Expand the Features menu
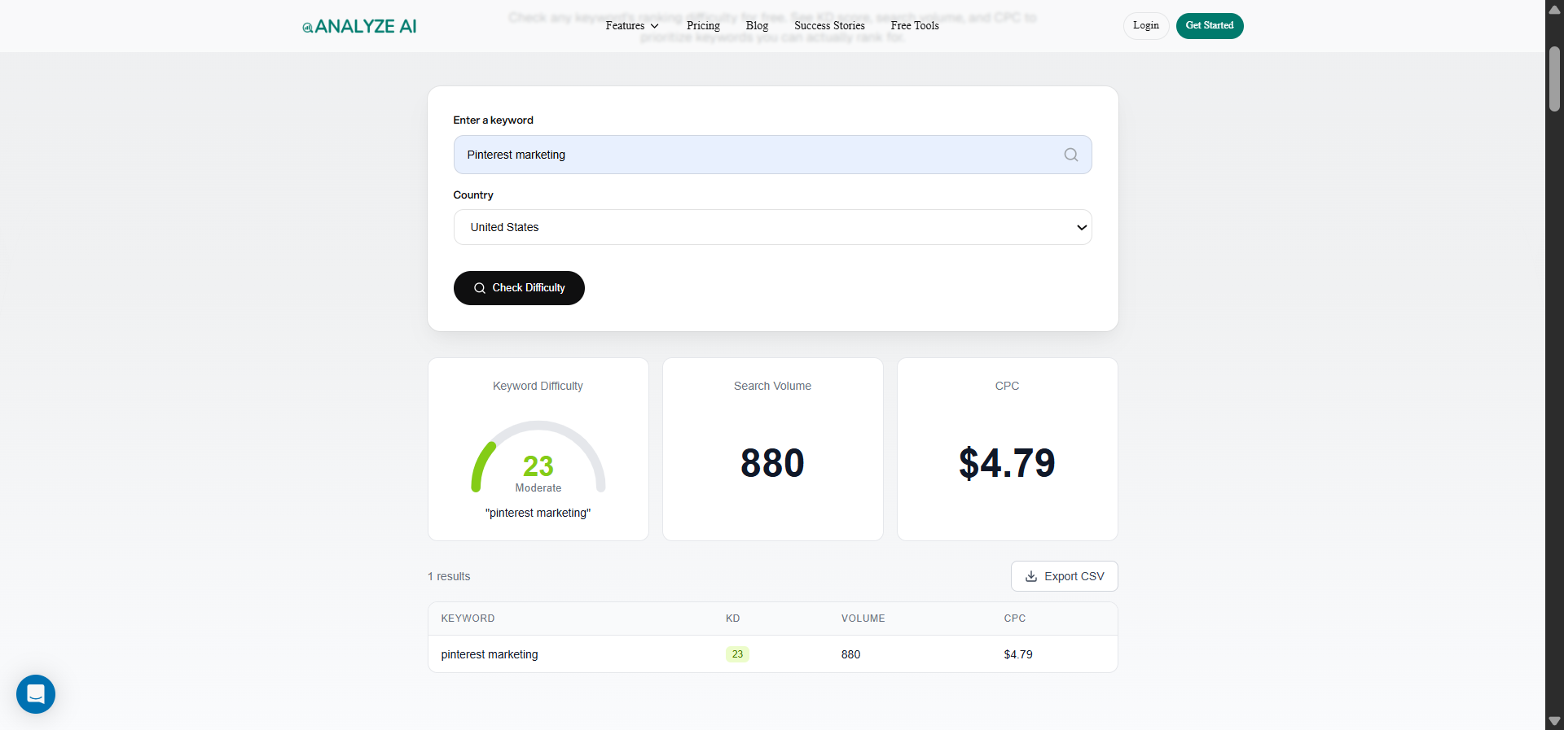Viewport: 1564px width, 730px height. 631,26
